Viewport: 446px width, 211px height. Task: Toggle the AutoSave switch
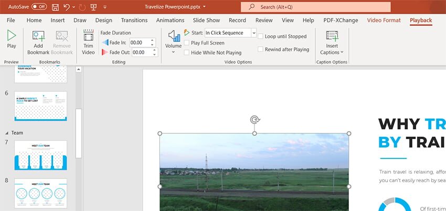point(39,7)
